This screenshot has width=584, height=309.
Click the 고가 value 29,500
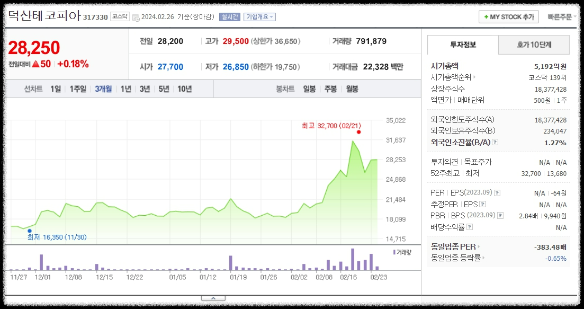pyautogui.click(x=236, y=41)
